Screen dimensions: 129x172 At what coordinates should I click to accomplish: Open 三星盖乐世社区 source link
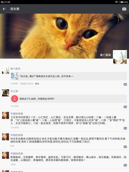tap(26, 84)
